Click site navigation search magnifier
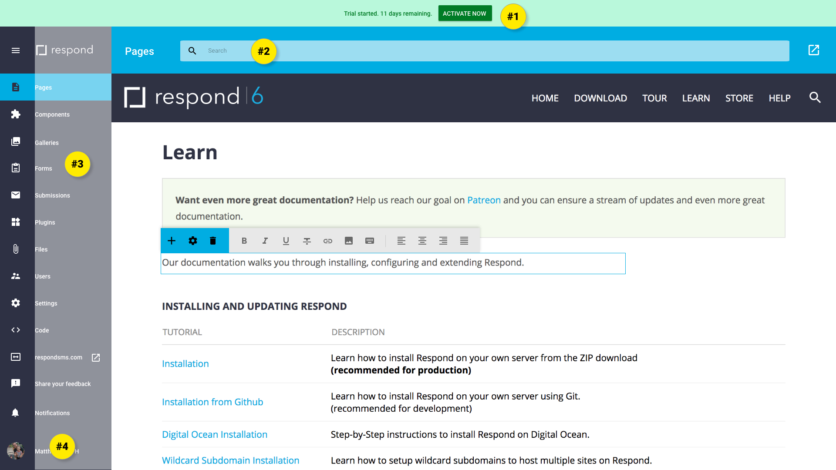836x470 pixels. click(815, 98)
